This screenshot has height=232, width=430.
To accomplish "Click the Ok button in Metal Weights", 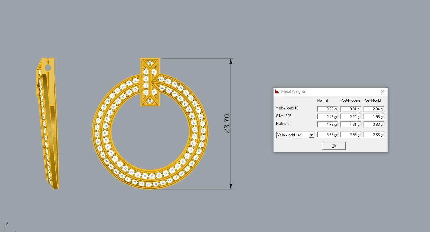I will coord(334,146).
